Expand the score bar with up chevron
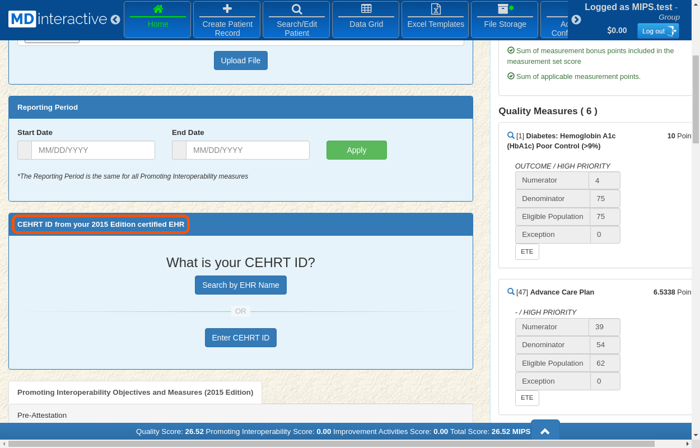 pos(545,431)
